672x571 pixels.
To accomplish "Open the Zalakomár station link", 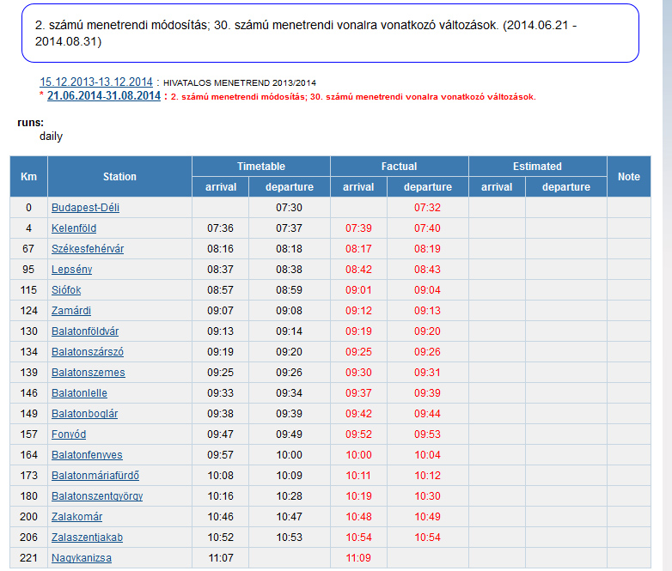I will (76, 517).
